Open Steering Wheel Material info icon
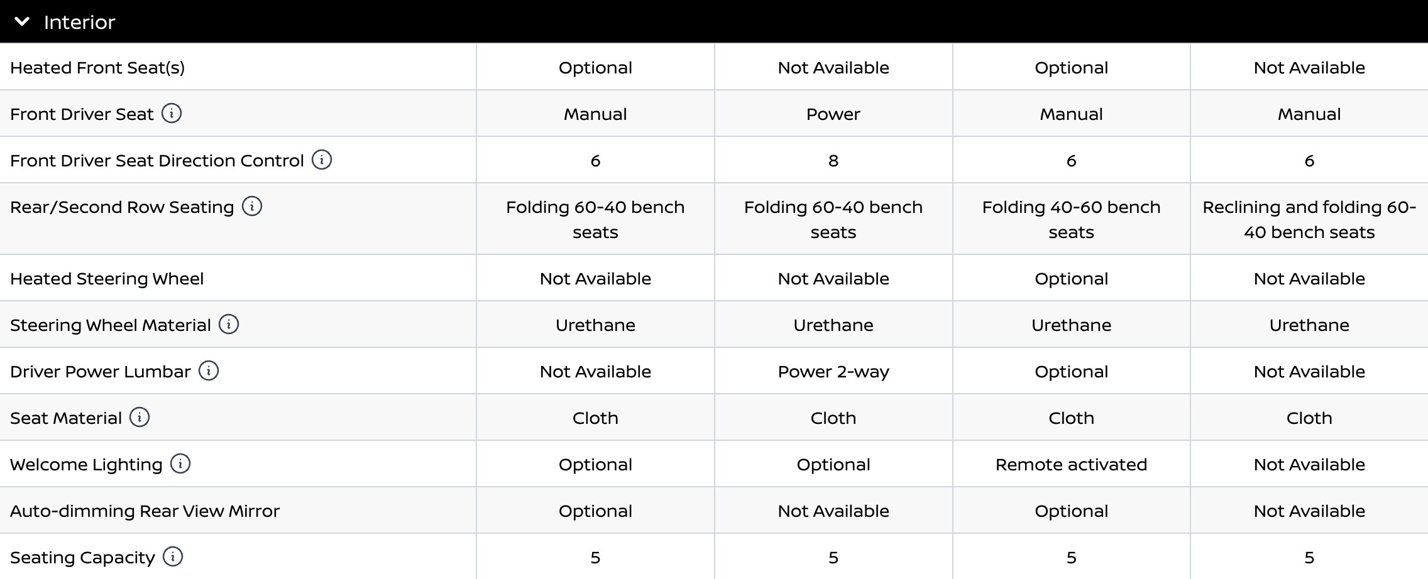Screen dimensions: 1428x579 click(229, 325)
